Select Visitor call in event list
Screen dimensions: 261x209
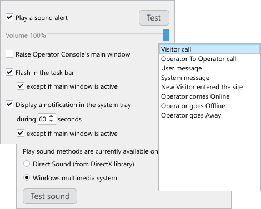click(x=209, y=49)
